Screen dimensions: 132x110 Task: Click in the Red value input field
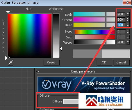coord(121,14)
